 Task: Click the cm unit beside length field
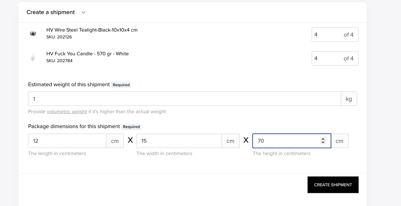(x=115, y=141)
